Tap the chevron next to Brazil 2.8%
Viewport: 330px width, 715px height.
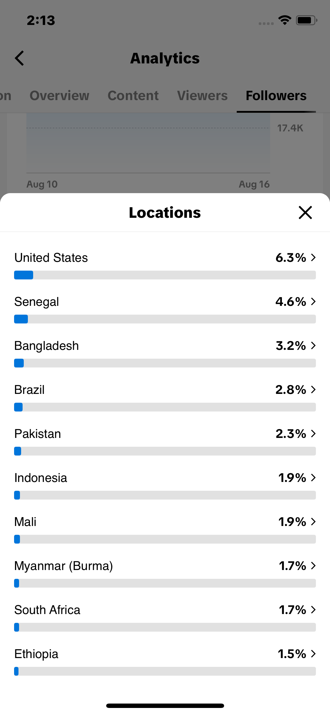[x=313, y=389]
